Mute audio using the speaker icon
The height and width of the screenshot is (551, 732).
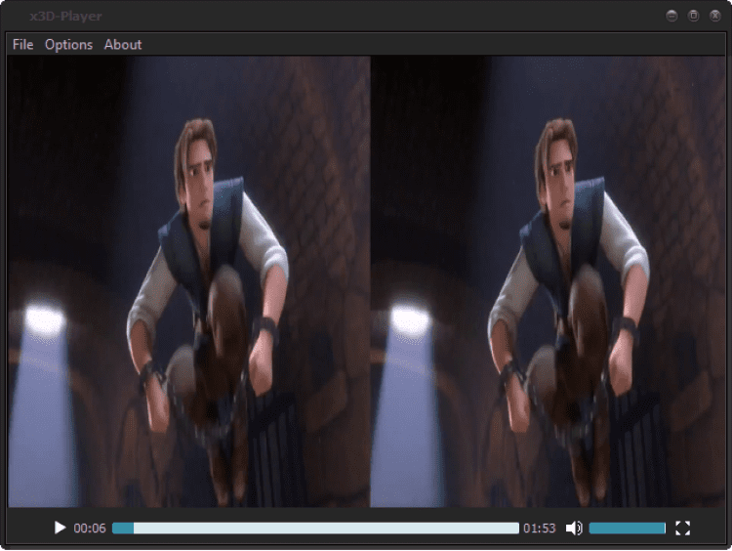[x=574, y=529]
